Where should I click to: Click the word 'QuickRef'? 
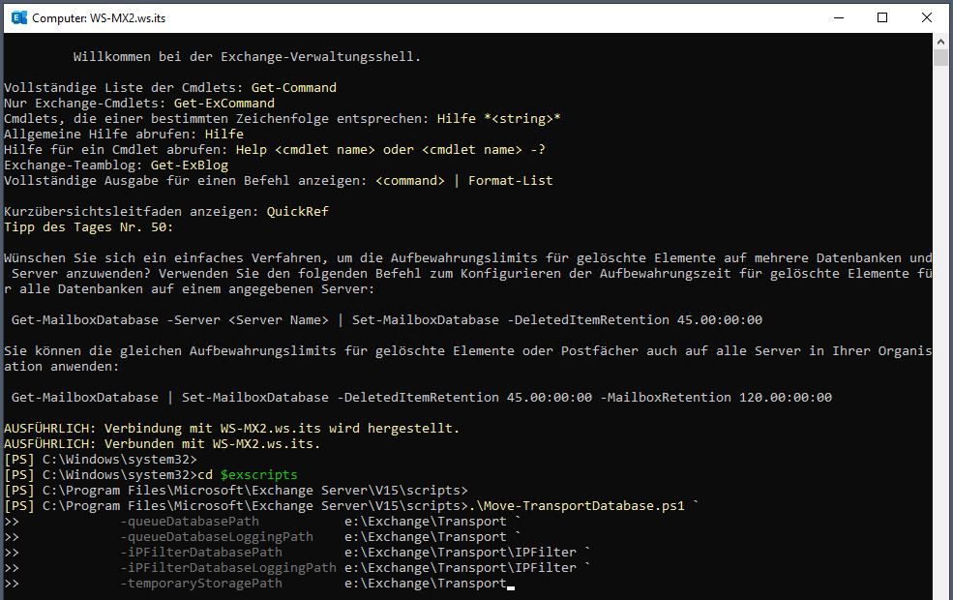pyautogui.click(x=298, y=212)
